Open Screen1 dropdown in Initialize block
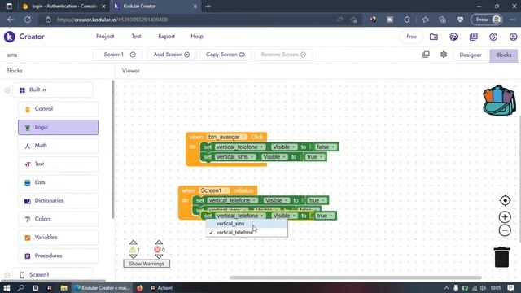 [x=214, y=190]
